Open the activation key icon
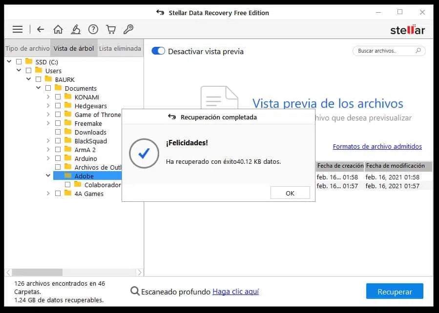Viewport: 439px width, 313px height. pos(128,29)
